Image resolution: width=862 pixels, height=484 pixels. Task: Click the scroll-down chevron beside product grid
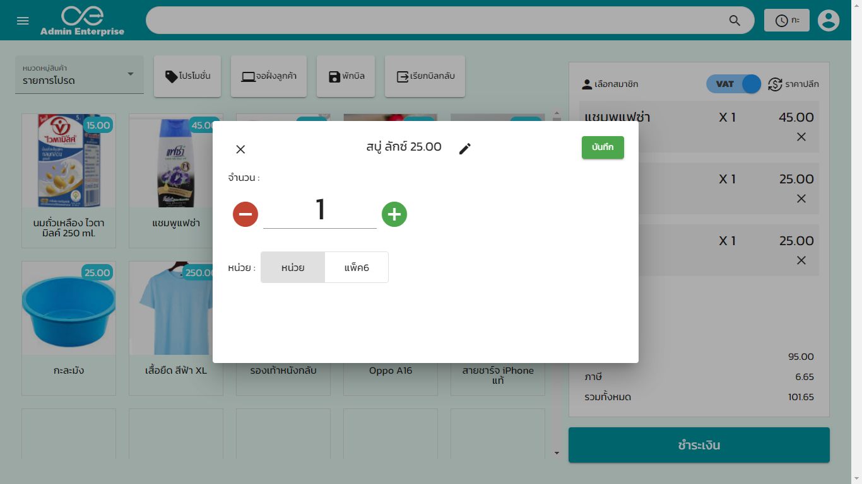(556, 452)
